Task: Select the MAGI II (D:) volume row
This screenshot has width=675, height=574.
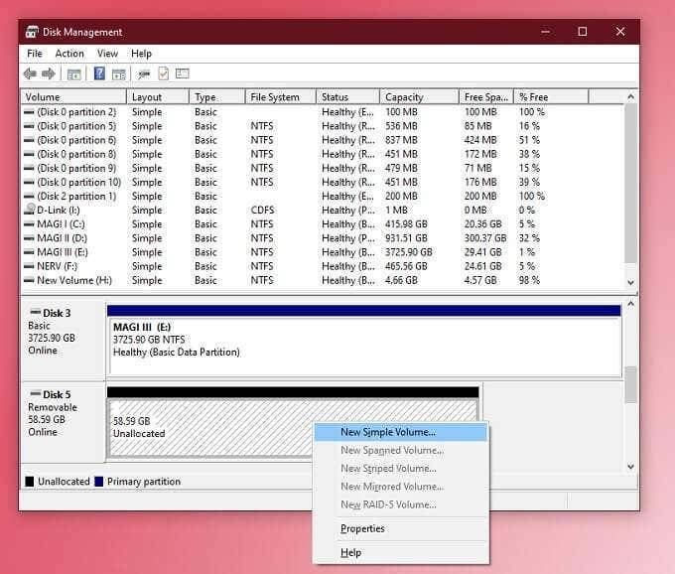Action: click(323, 238)
